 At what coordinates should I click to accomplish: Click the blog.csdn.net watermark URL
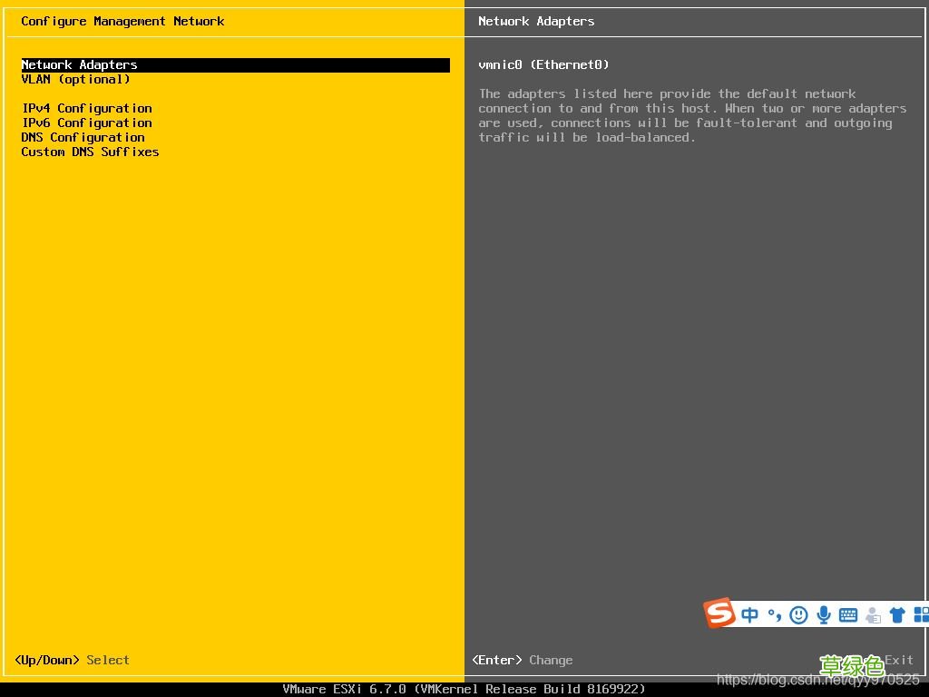tap(817, 680)
